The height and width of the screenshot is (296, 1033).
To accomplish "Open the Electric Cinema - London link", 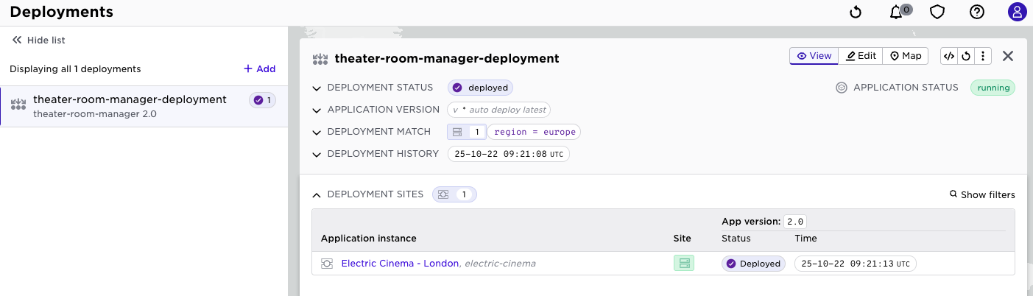I will (x=400, y=264).
